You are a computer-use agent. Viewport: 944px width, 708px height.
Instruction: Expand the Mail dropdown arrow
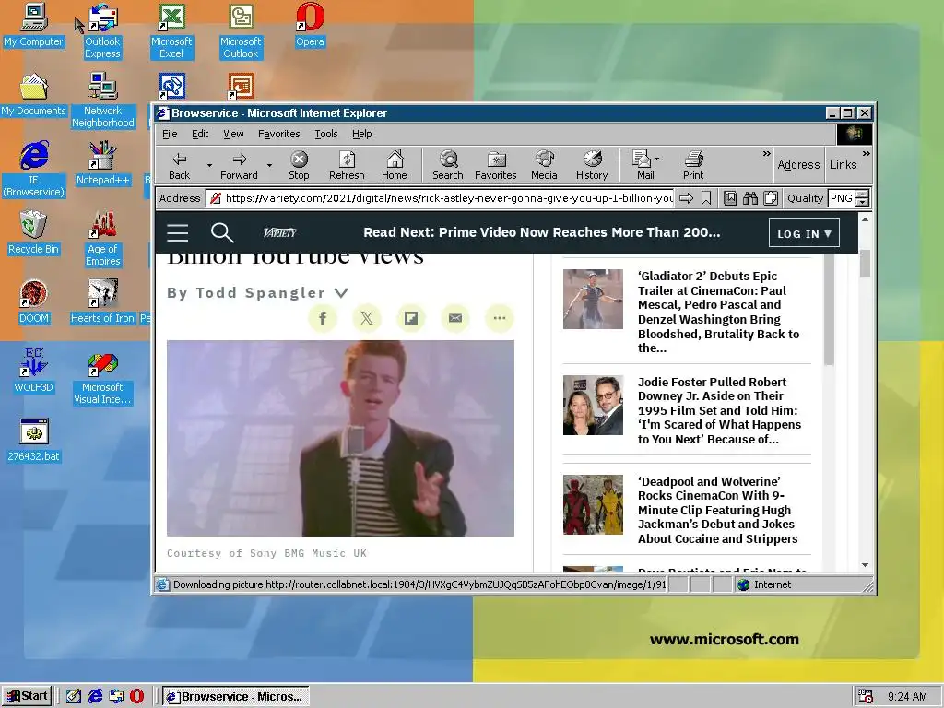[x=656, y=159]
